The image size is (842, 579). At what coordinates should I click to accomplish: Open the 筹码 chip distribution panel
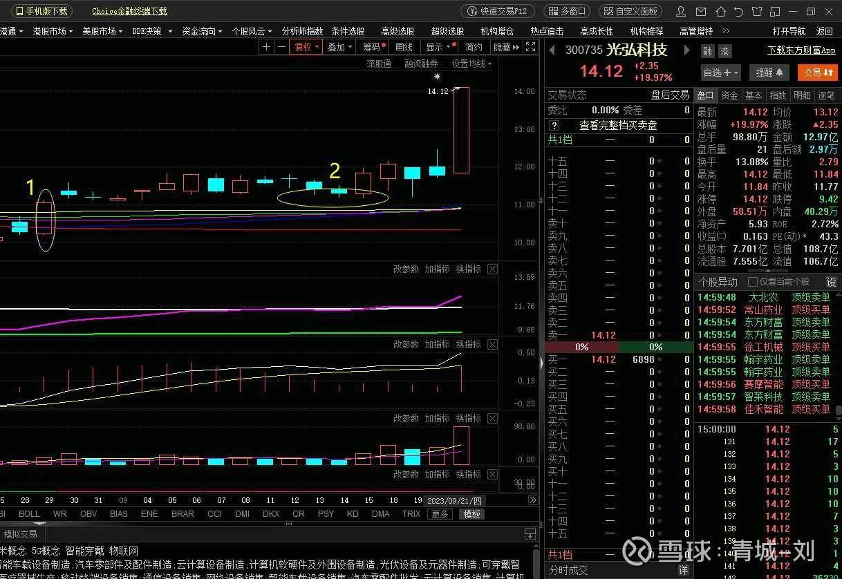click(373, 46)
